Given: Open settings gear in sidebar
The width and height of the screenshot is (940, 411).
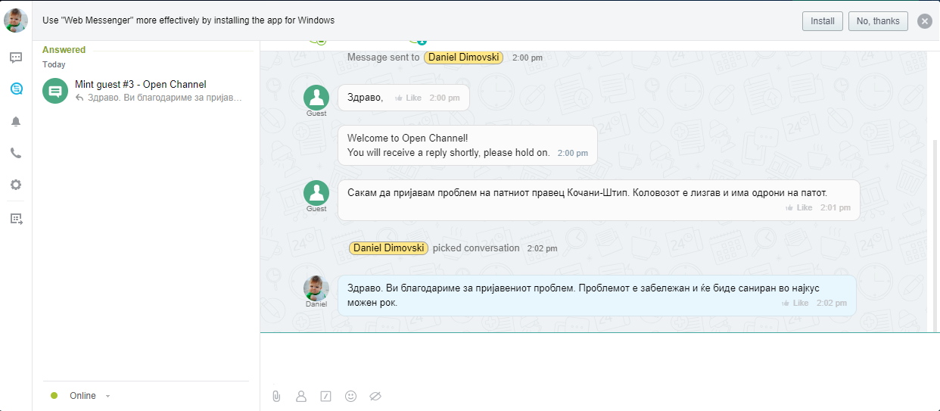Looking at the screenshot, I should [16, 185].
